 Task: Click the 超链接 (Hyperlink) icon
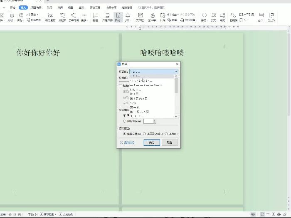[x=234, y=17]
